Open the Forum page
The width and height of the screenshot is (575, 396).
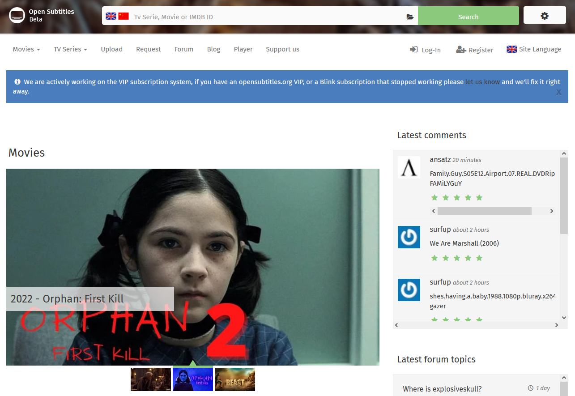[184, 49]
